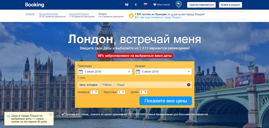Click the Зарегистрироваться button
This screenshot has width=269, height=128.
coord(201,5)
